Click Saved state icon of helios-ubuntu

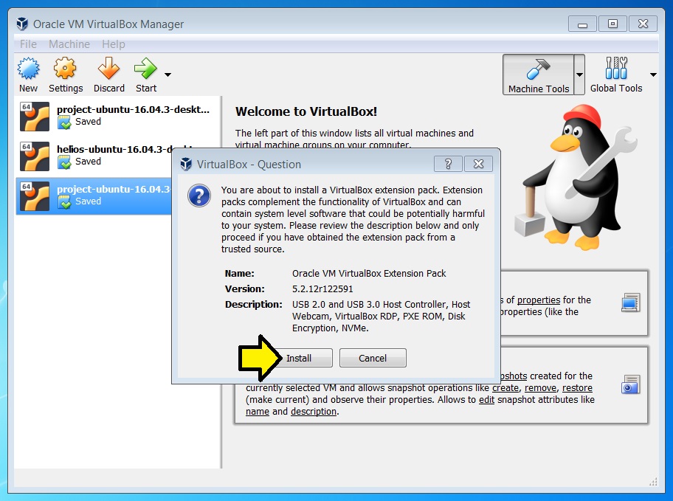(64, 162)
